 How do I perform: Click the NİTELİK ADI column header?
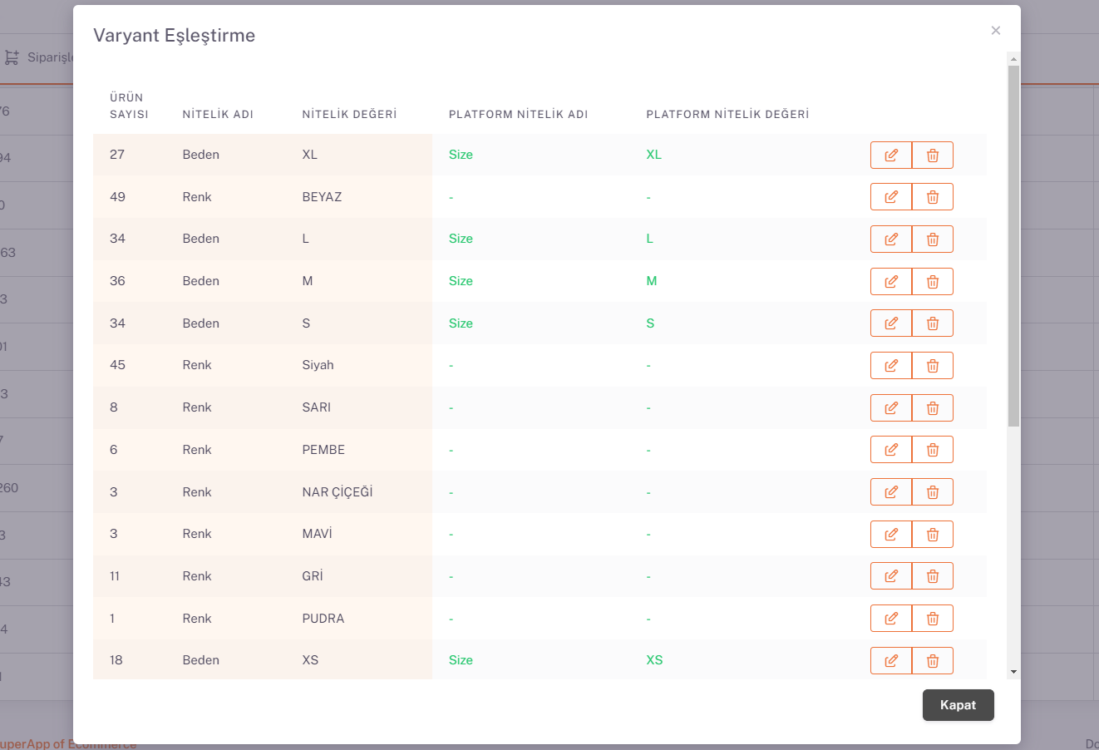[x=218, y=115]
